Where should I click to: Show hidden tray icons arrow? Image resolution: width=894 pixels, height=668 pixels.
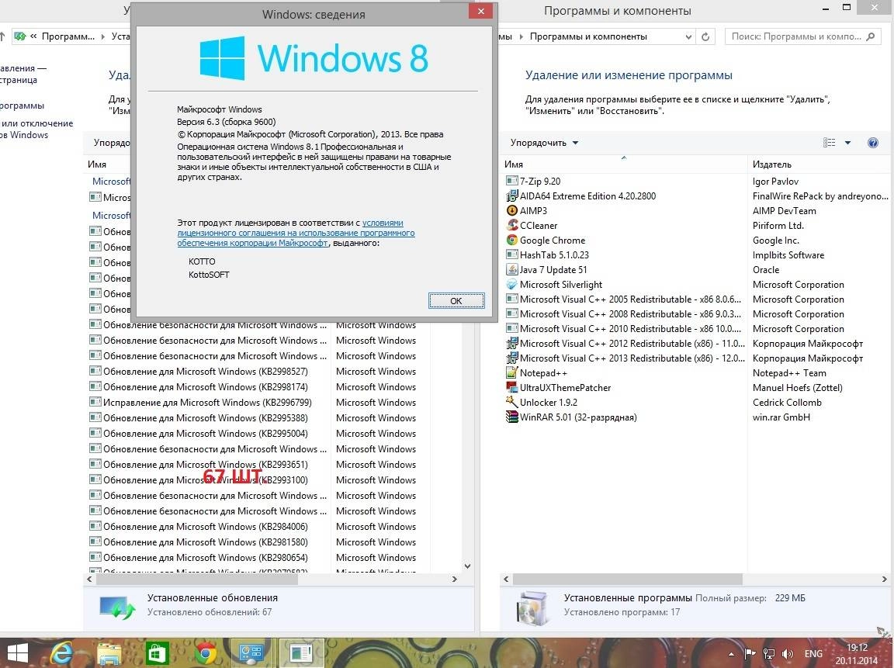(732, 654)
